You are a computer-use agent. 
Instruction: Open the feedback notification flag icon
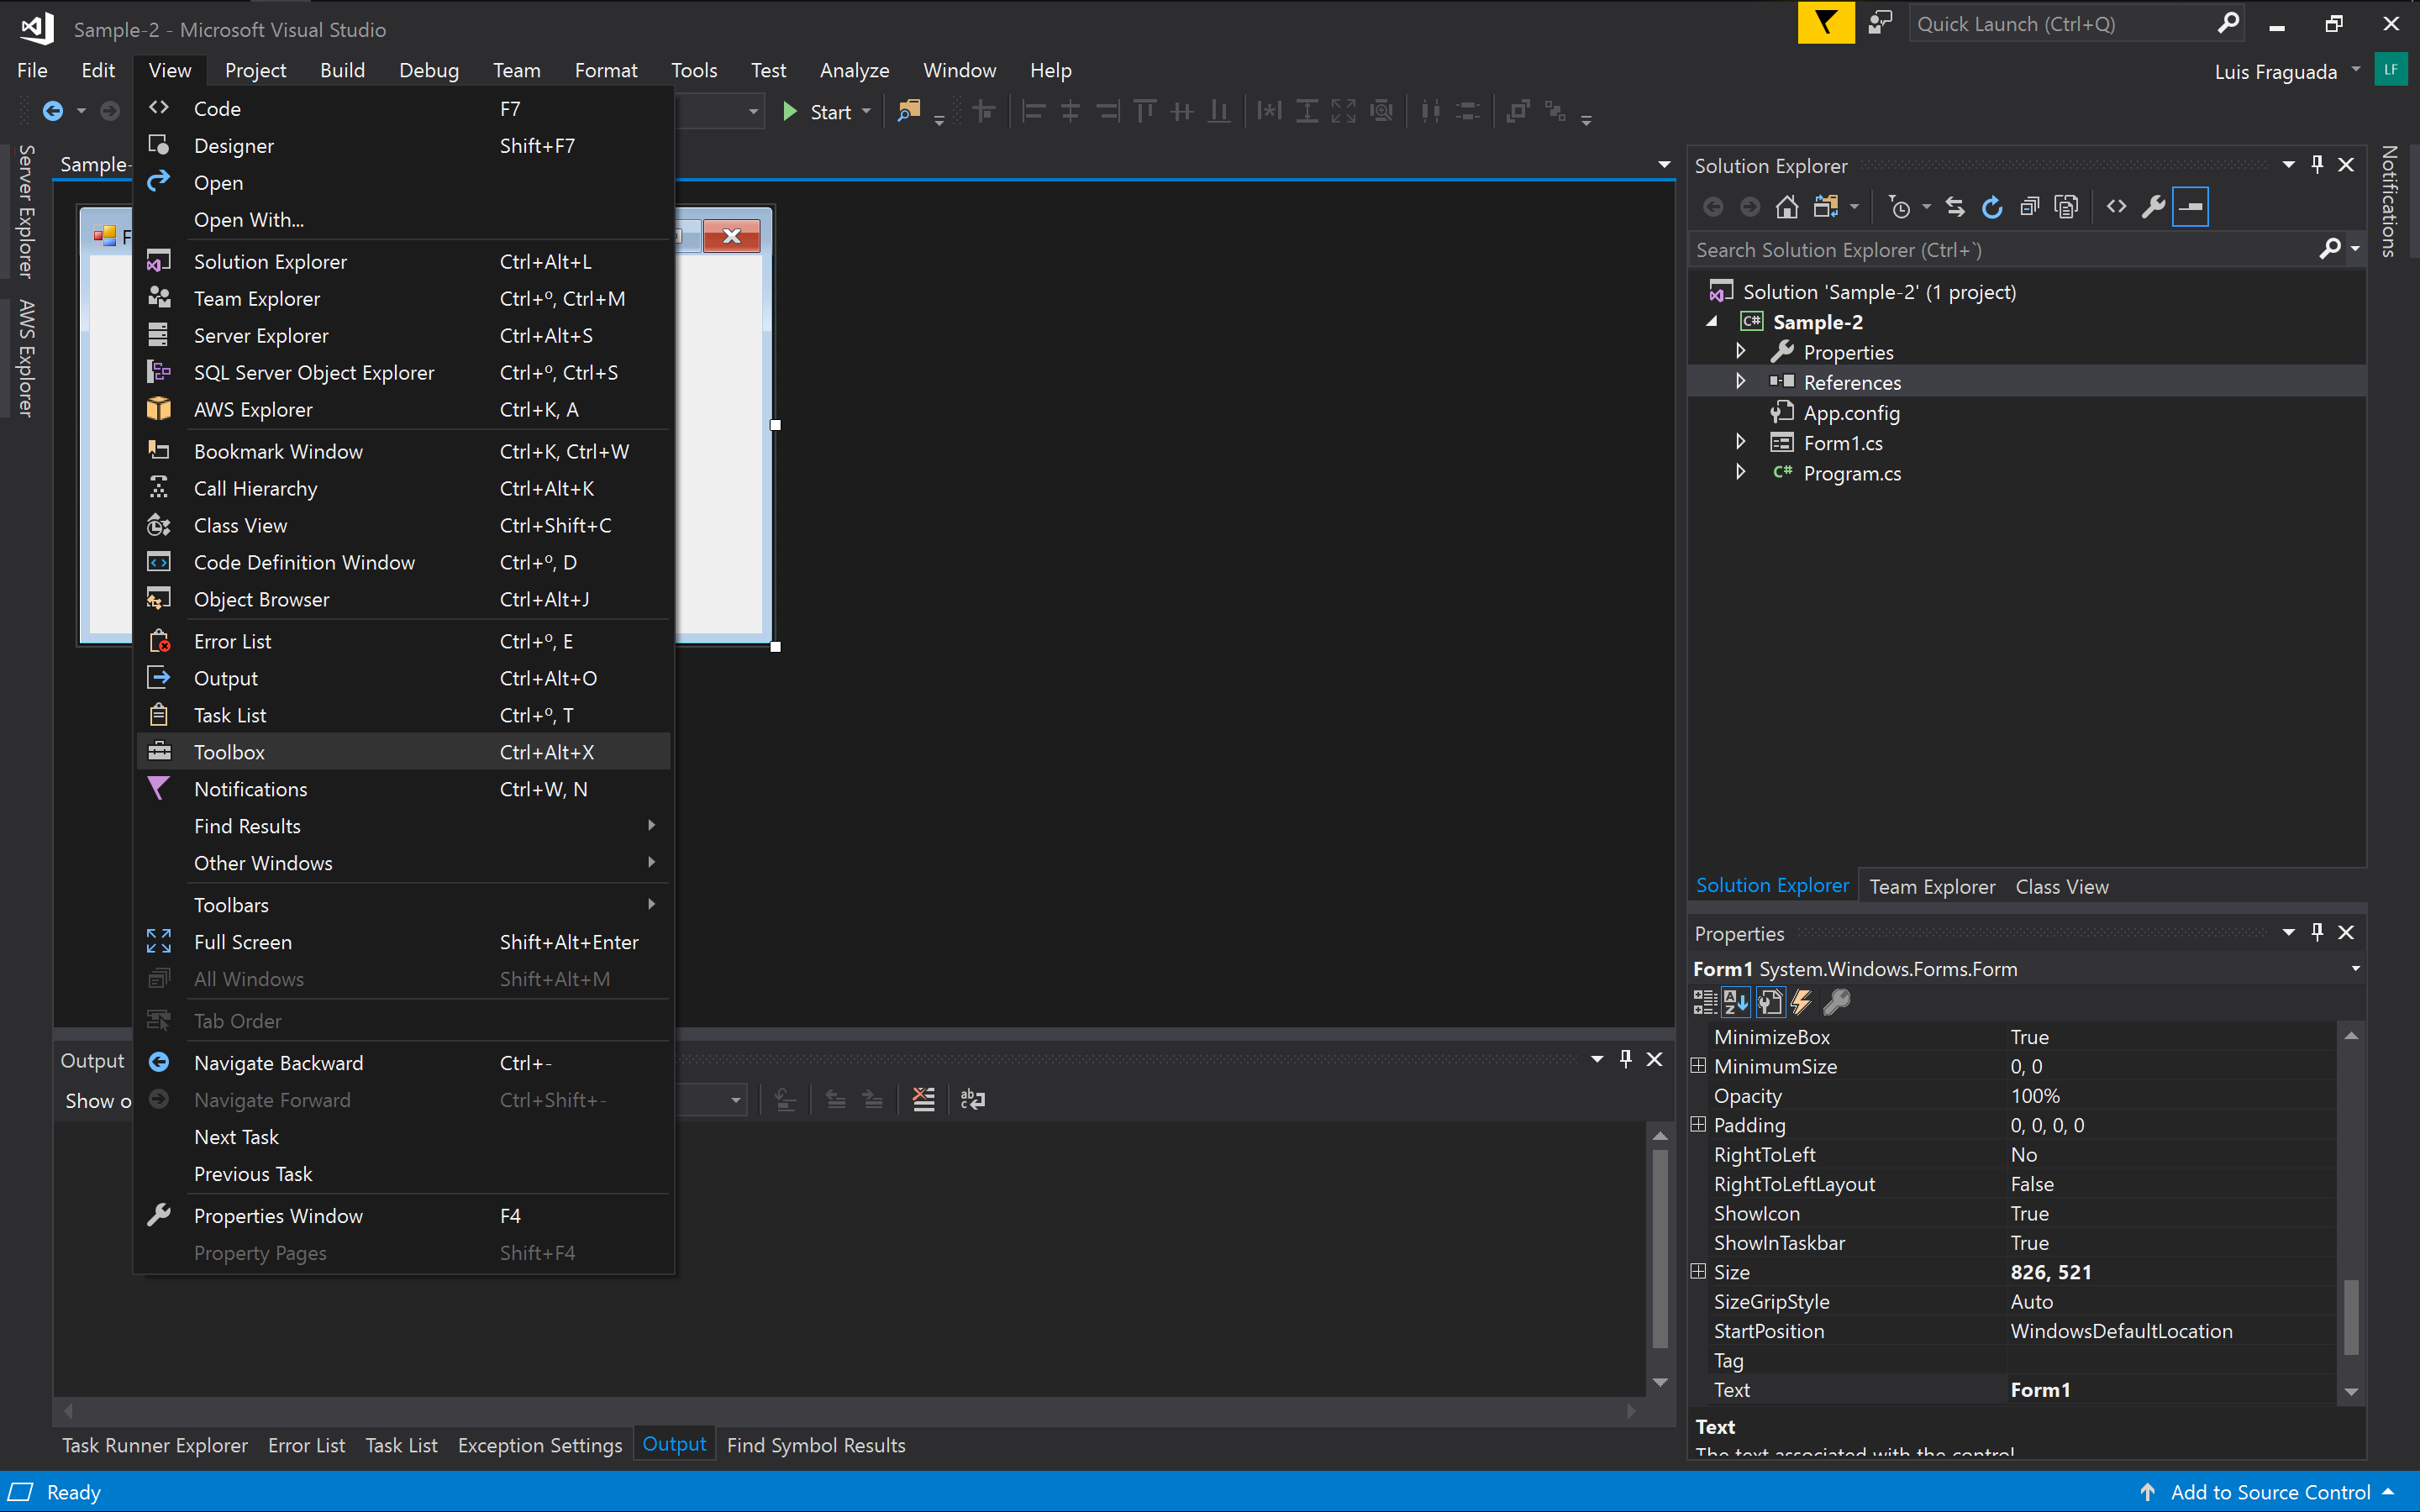(1825, 23)
